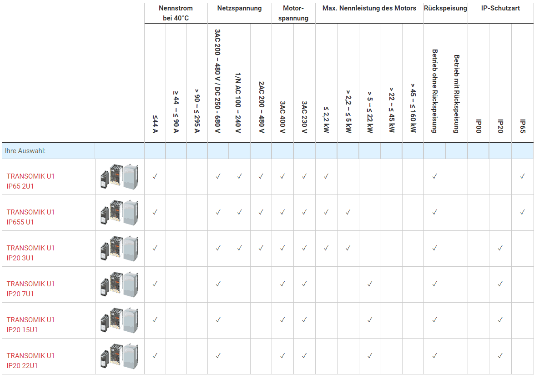
Task: Click the ≤ 2,2 kW checkmark in IP65 2U1 row
Action: [x=326, y=176]
